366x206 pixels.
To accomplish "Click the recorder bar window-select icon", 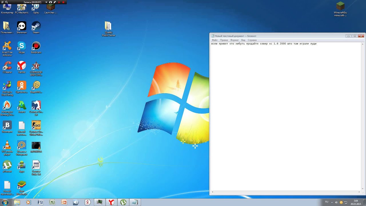I will [3, 2].
